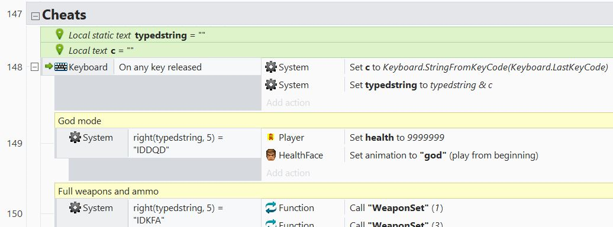The width and height of the screenshot is (613, 227).
Task: Click the System gear icon in IDDQD condition
Action: 75,137
